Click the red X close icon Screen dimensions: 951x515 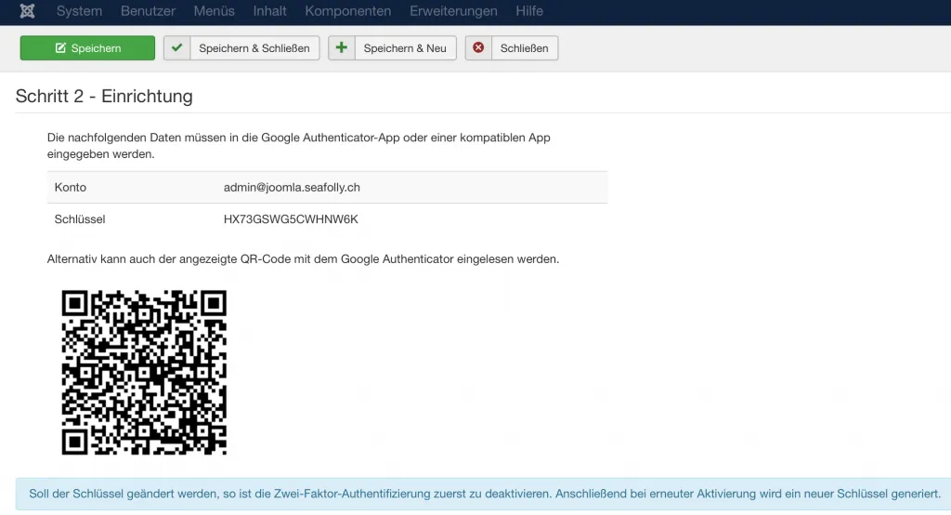[478, 48]
